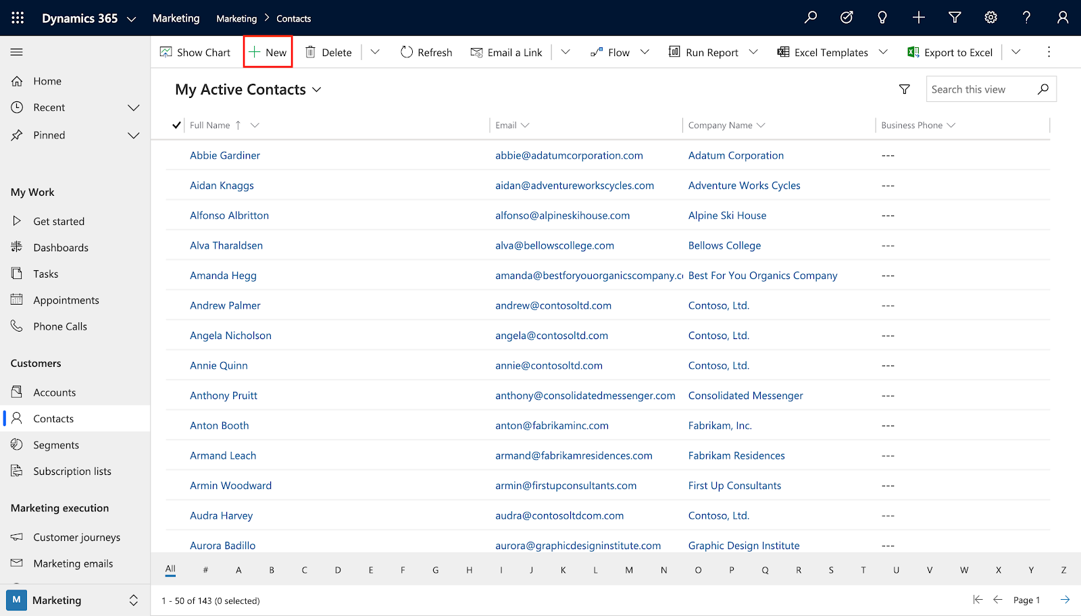Filter contacts by All index
1081x616 pixels.
[170, 569]
